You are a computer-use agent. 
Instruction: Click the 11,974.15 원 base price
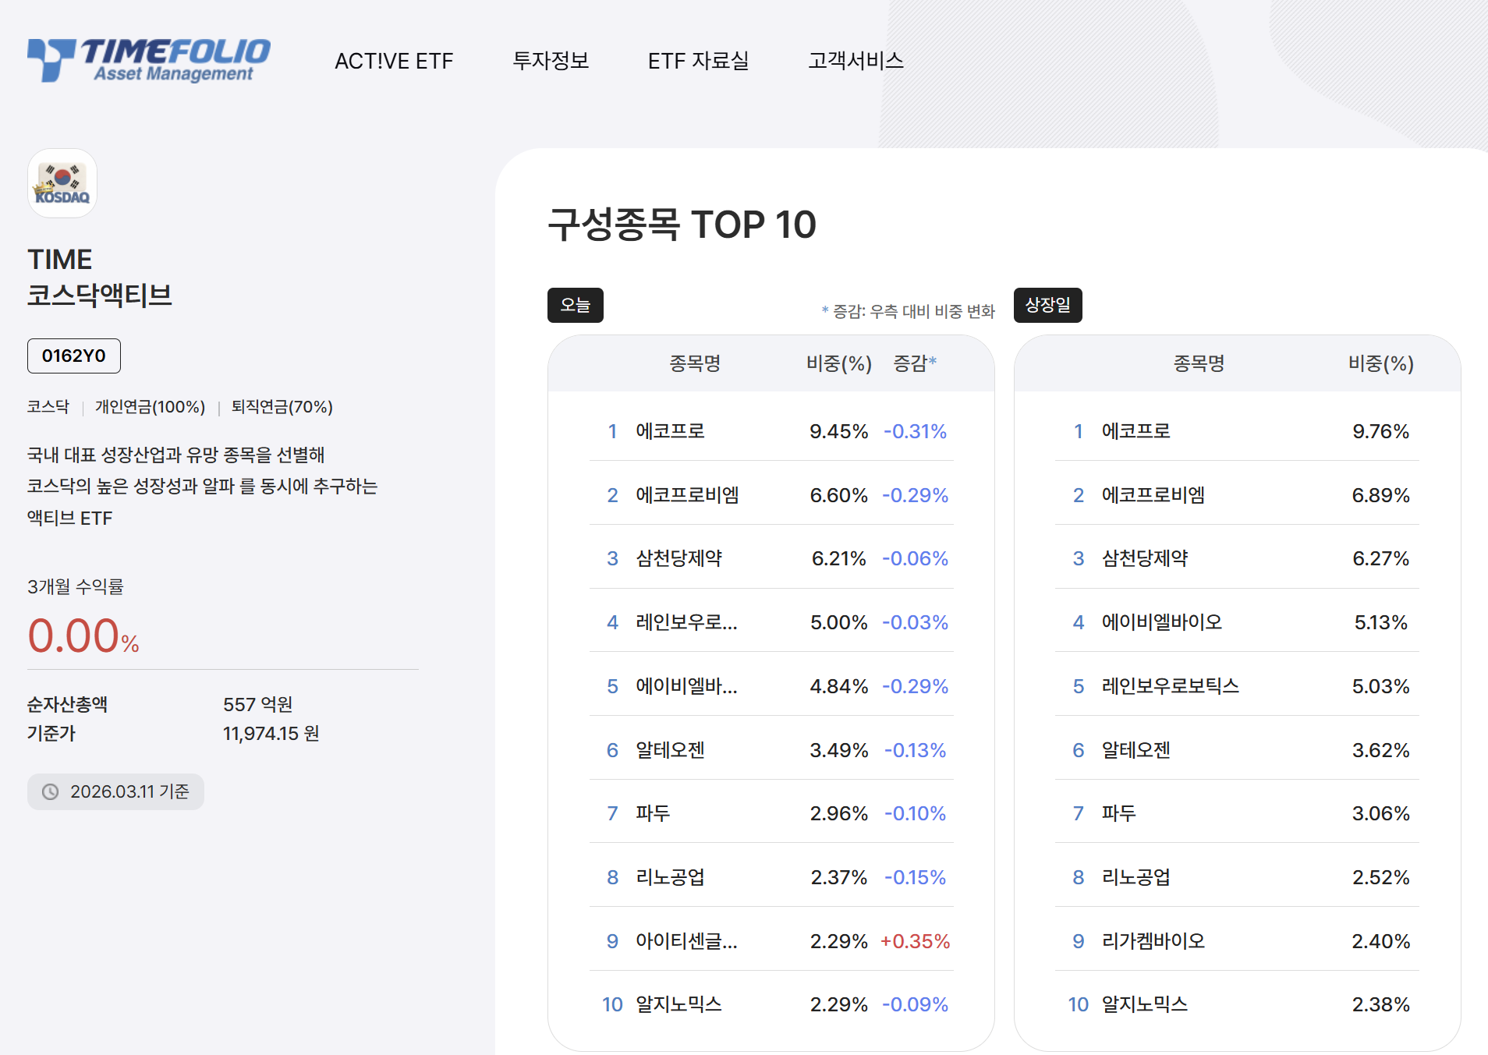[271, 734]
